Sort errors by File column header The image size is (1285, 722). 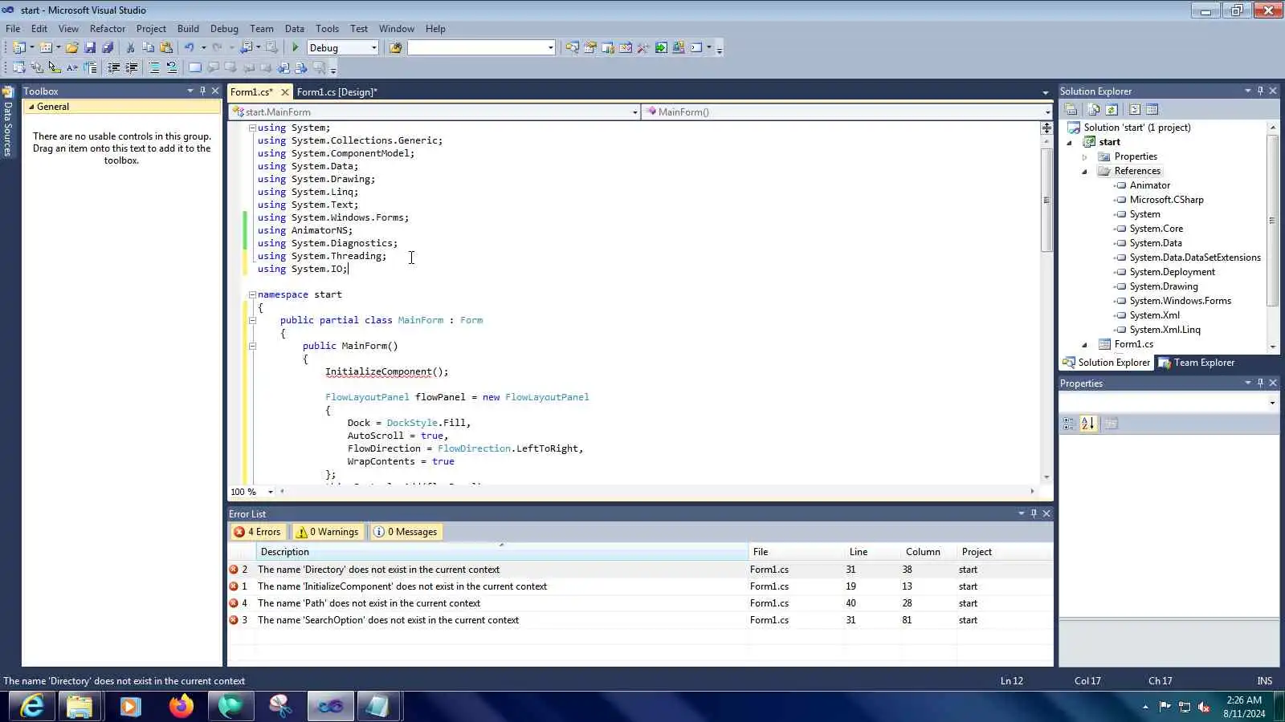point(796,552)
